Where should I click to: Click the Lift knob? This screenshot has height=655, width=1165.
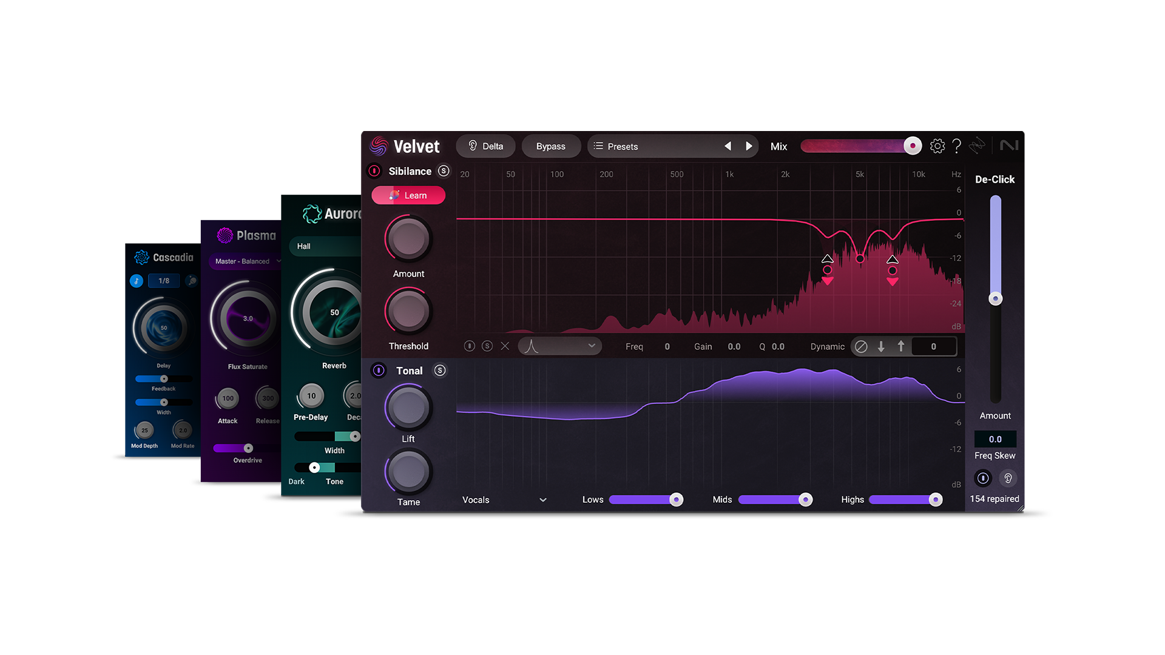point(408,408)
